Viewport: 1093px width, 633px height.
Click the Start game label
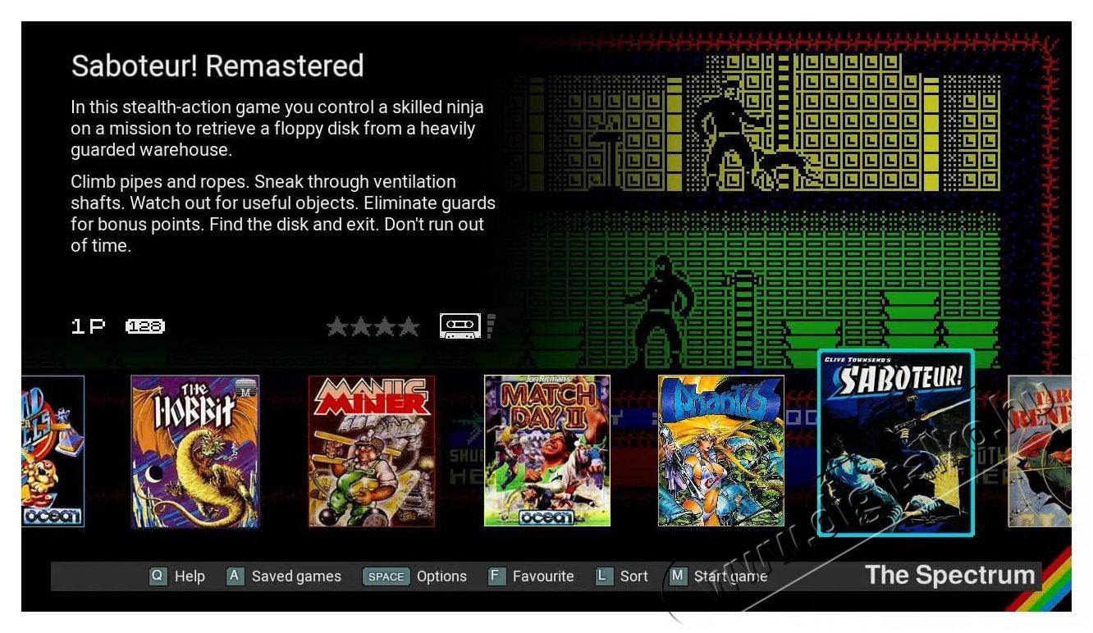[x=731, y=576]
